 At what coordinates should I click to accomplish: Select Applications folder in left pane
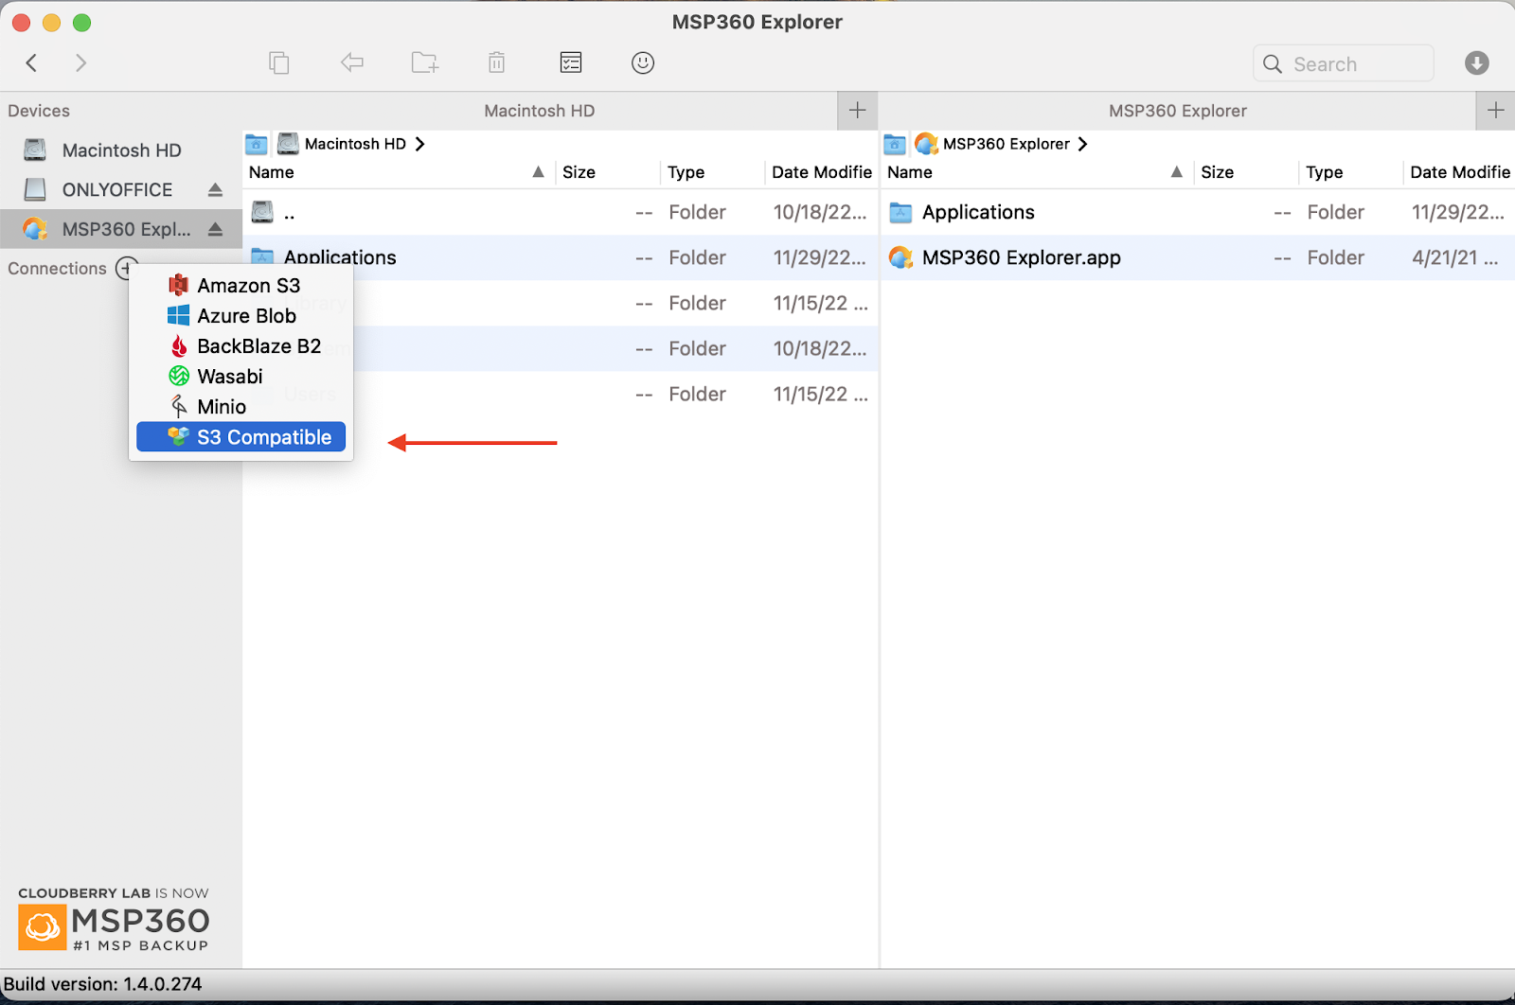pyautogui.click(x=561, y=257)
